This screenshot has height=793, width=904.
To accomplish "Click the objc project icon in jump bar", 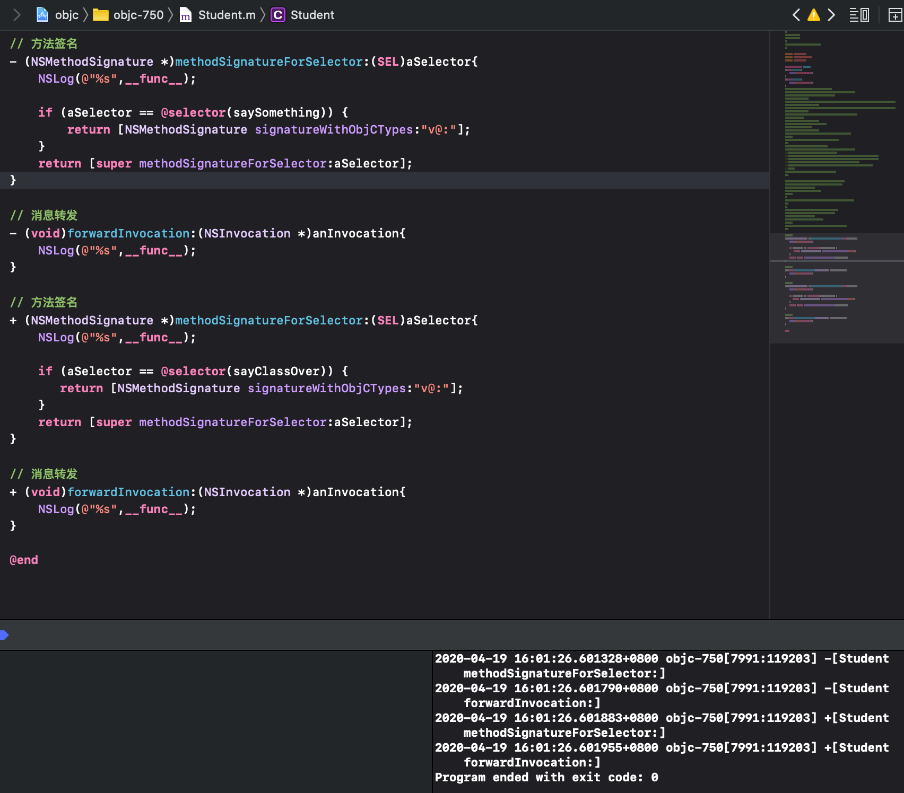I will [x=42, y=15].
